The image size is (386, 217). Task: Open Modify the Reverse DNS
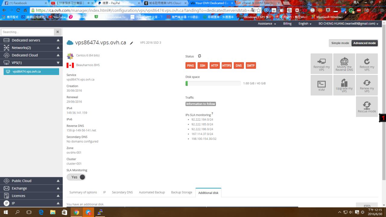click(344, 64)
